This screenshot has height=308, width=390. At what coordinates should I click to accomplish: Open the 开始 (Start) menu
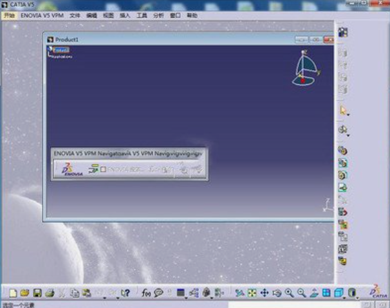coord(9,15)
